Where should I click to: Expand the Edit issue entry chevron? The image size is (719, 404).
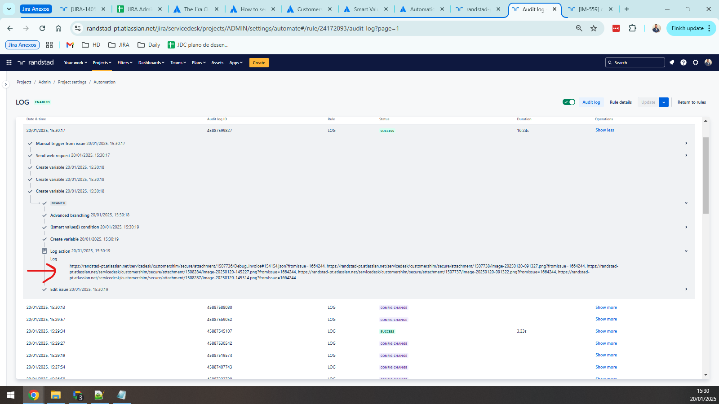[x=686, y=289]
